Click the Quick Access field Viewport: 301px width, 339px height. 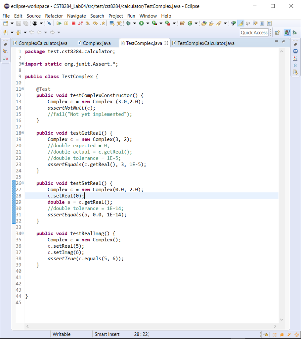click(254, 32)
